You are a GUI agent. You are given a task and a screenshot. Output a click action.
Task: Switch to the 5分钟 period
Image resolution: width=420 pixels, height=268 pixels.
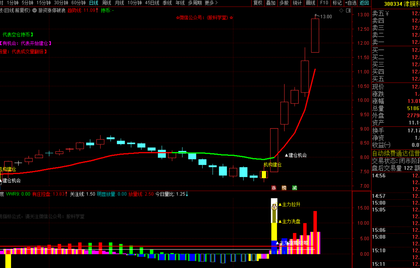28,3
